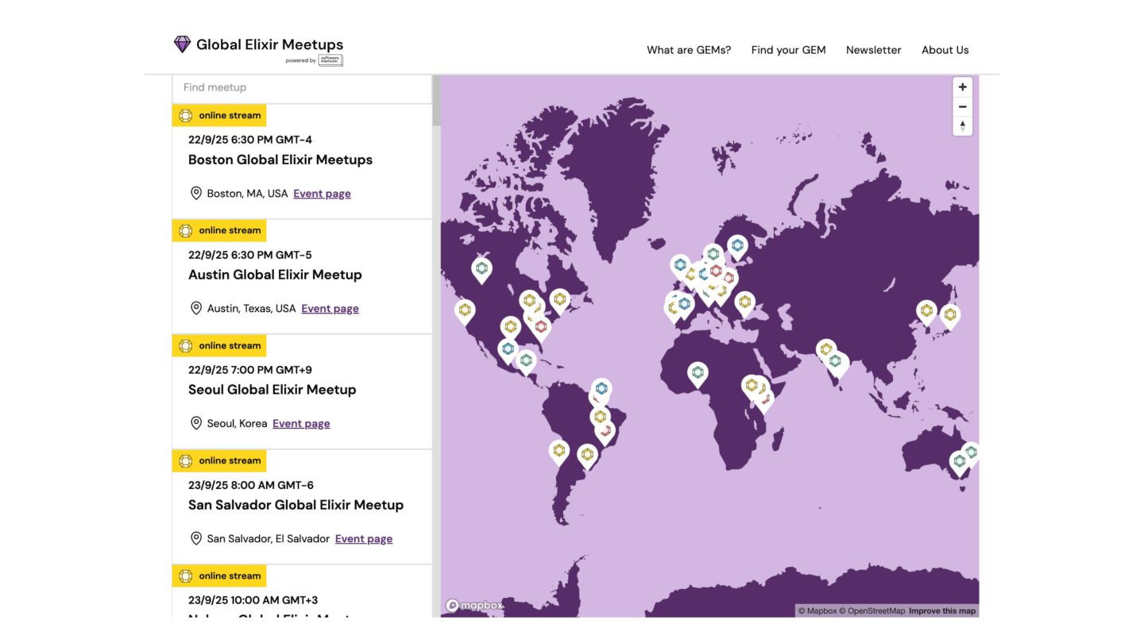
Task: Select the red marker in the southeastern US
Action: click(x=541, y=327)
